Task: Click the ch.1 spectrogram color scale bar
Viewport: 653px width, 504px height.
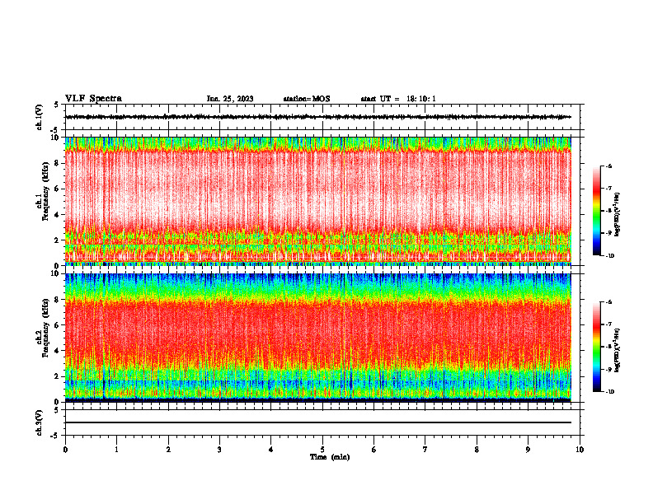Action: (596, 211)
